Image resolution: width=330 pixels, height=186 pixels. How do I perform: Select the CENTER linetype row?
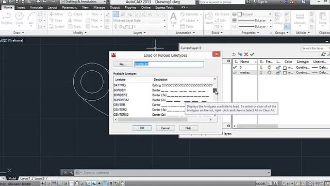[x=163, y=105]
